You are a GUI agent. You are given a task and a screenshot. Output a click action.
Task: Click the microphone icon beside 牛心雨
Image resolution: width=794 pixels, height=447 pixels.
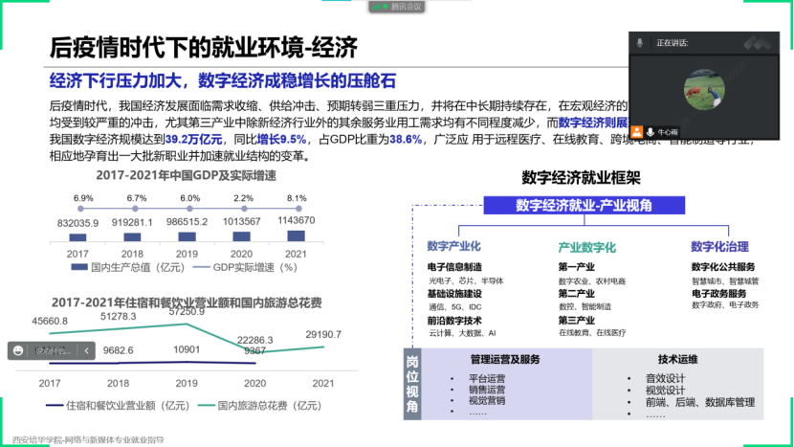(x=650, y=131)
